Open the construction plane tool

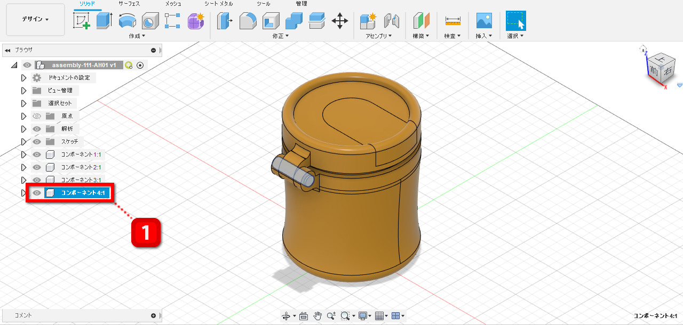(x=422, y=21)
